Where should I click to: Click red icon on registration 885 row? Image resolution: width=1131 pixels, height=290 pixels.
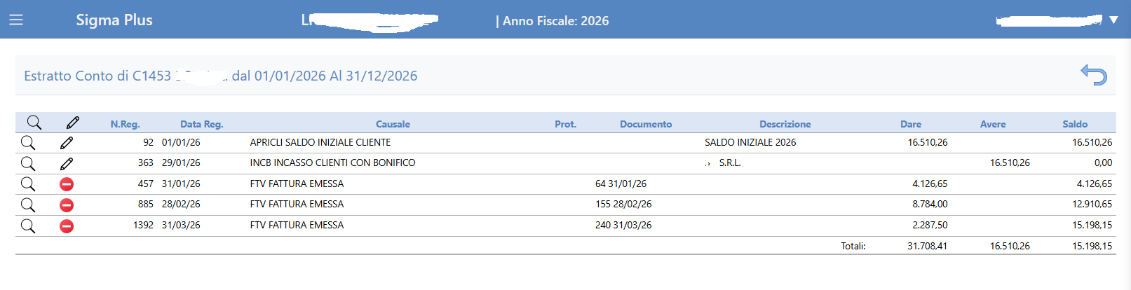coord(67,205)
